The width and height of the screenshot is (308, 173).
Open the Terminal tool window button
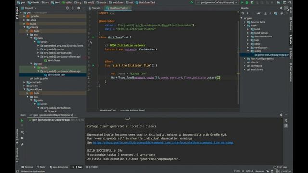point(27,167)
